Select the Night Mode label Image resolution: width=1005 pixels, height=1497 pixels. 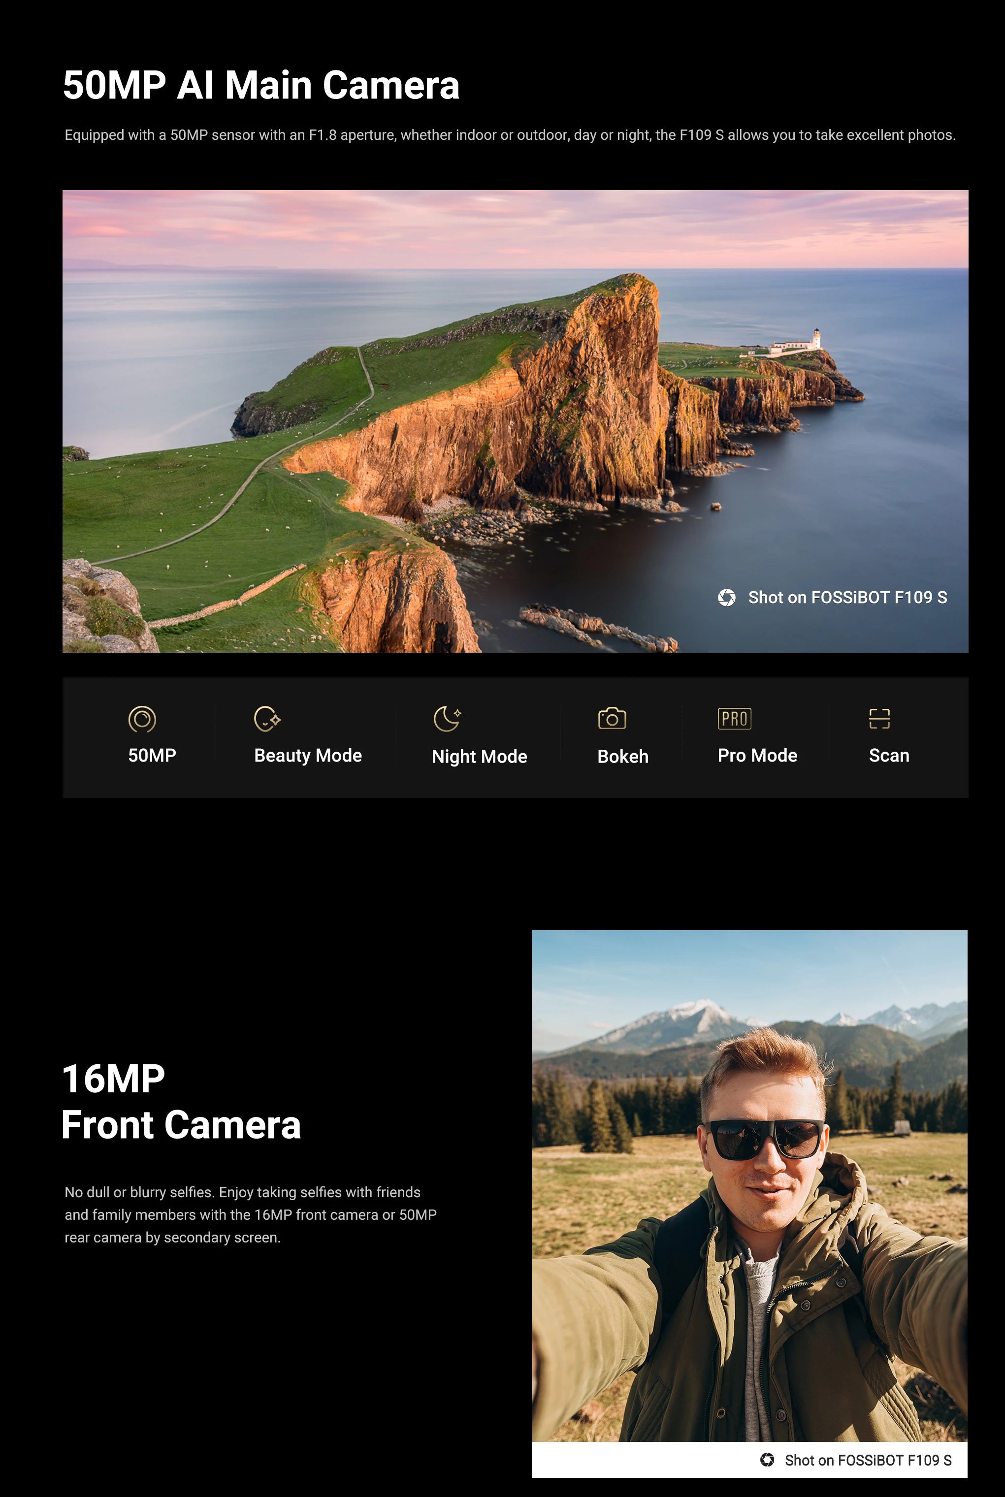click(479, 757)
